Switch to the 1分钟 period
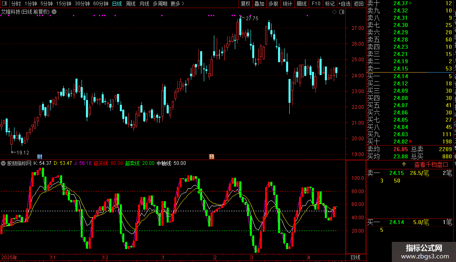Screen dimensions: 456x262 (x=31, y=4)
